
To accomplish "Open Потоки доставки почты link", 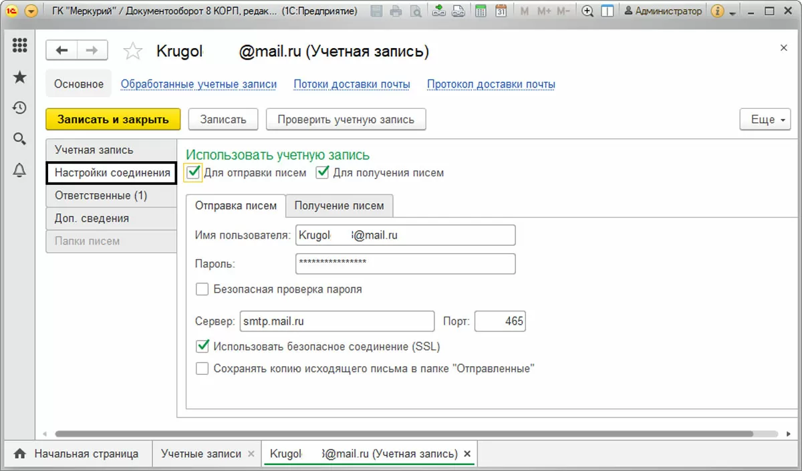I will pyautogui.click(x=352, y=84).
